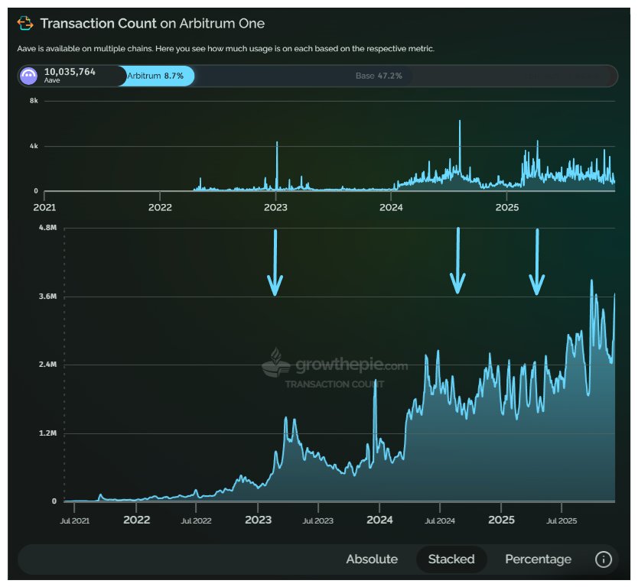The height and width of the screenshot is (587, 638).
Task: Click the Aave 10,035,764 total label
Action: coord(70,72)
